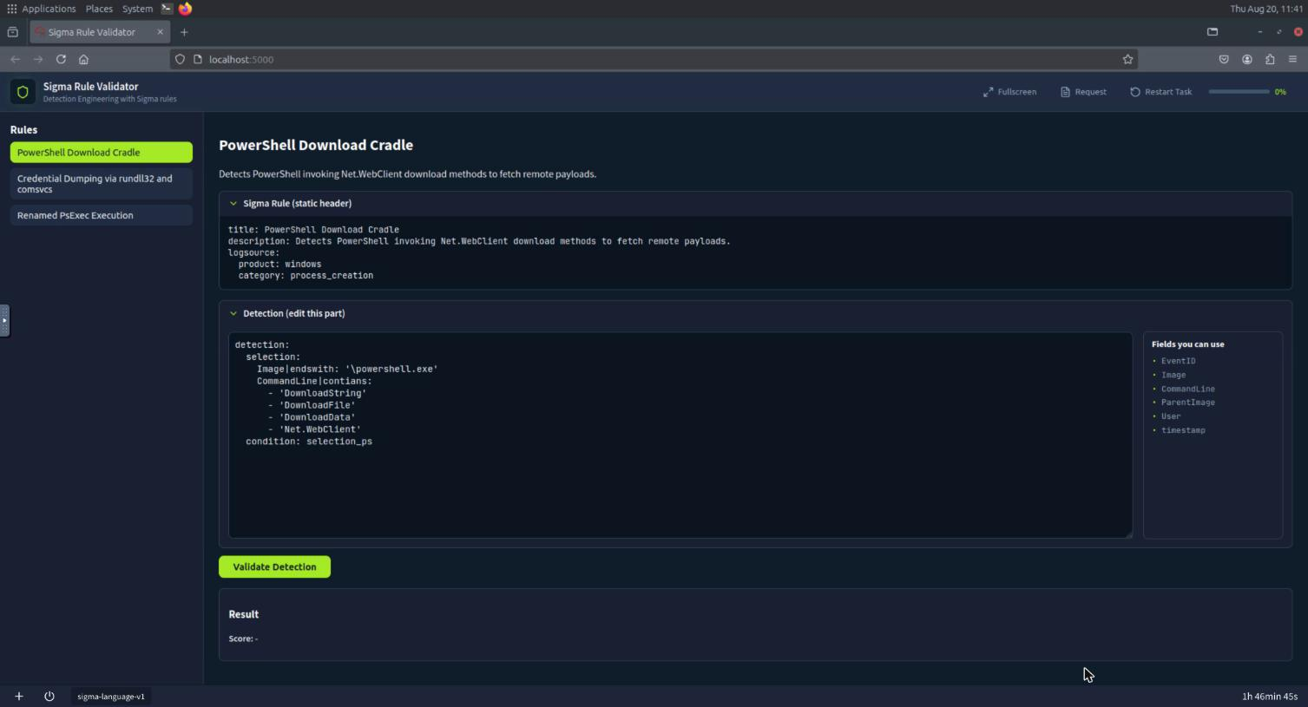
Task: Open the Pocket save icon in toolbar
Action: tap(1224, 59)
